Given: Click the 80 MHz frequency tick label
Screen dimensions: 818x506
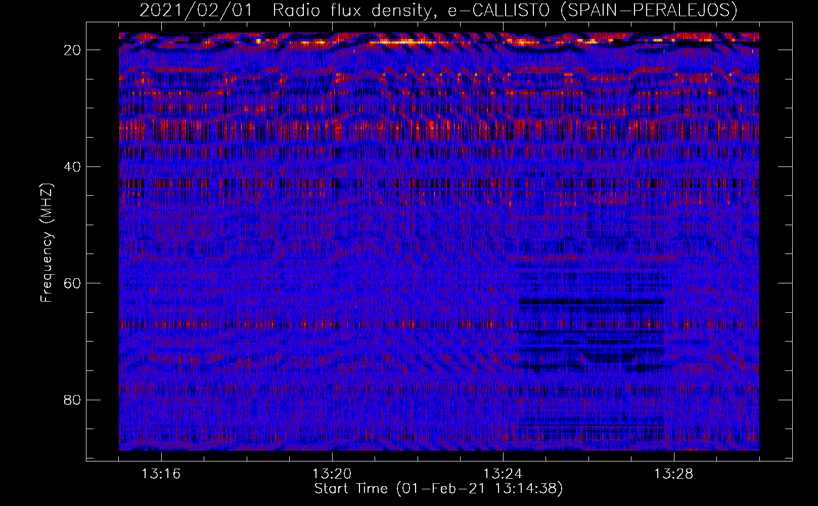Looking at the screenshot, I should pos(72,400).
